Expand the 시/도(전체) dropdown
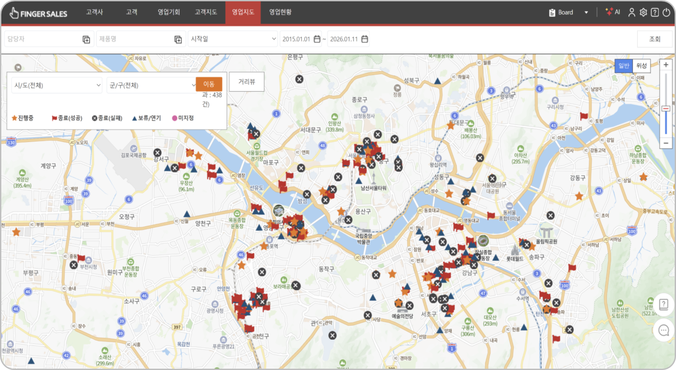Viewport: 676px width, 370px height. point(57,85)
